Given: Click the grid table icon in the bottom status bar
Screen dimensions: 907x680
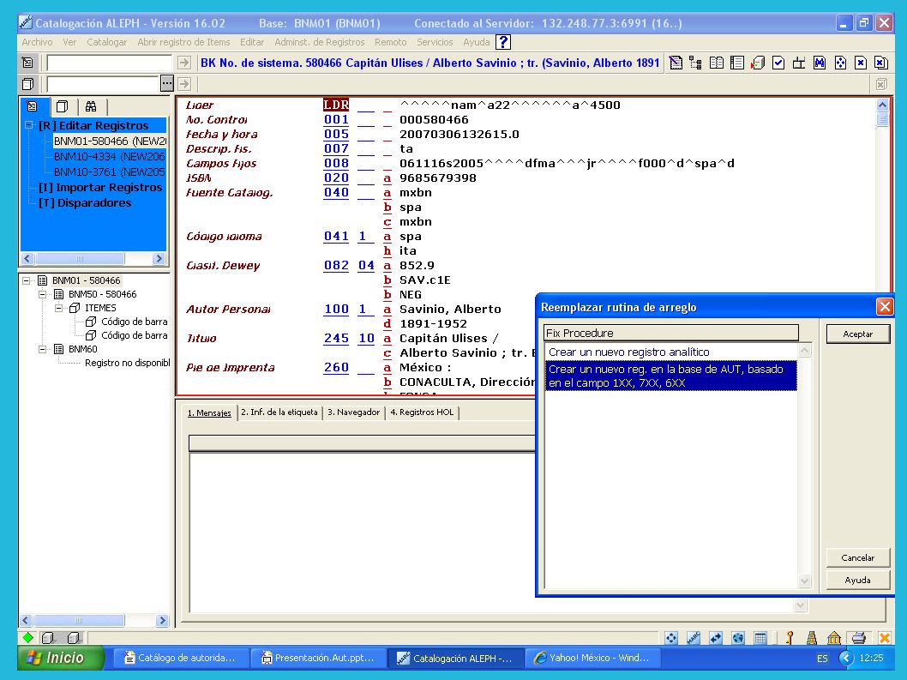Looking at the screenshot, I should [x=760, y=638].
